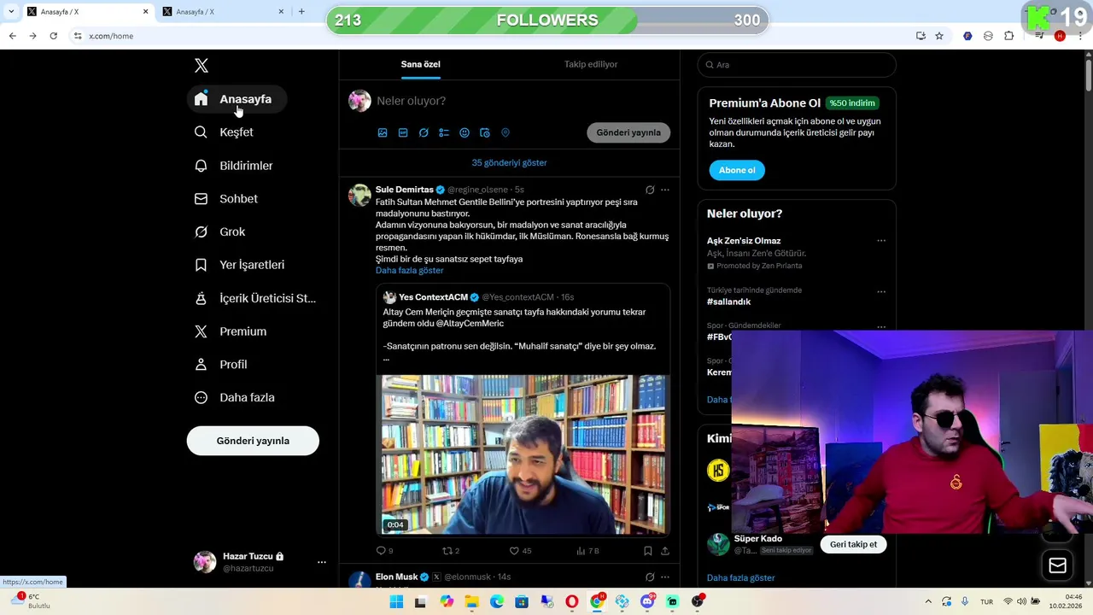Bookmark Sule Demirtas's post

pos(648,551)
